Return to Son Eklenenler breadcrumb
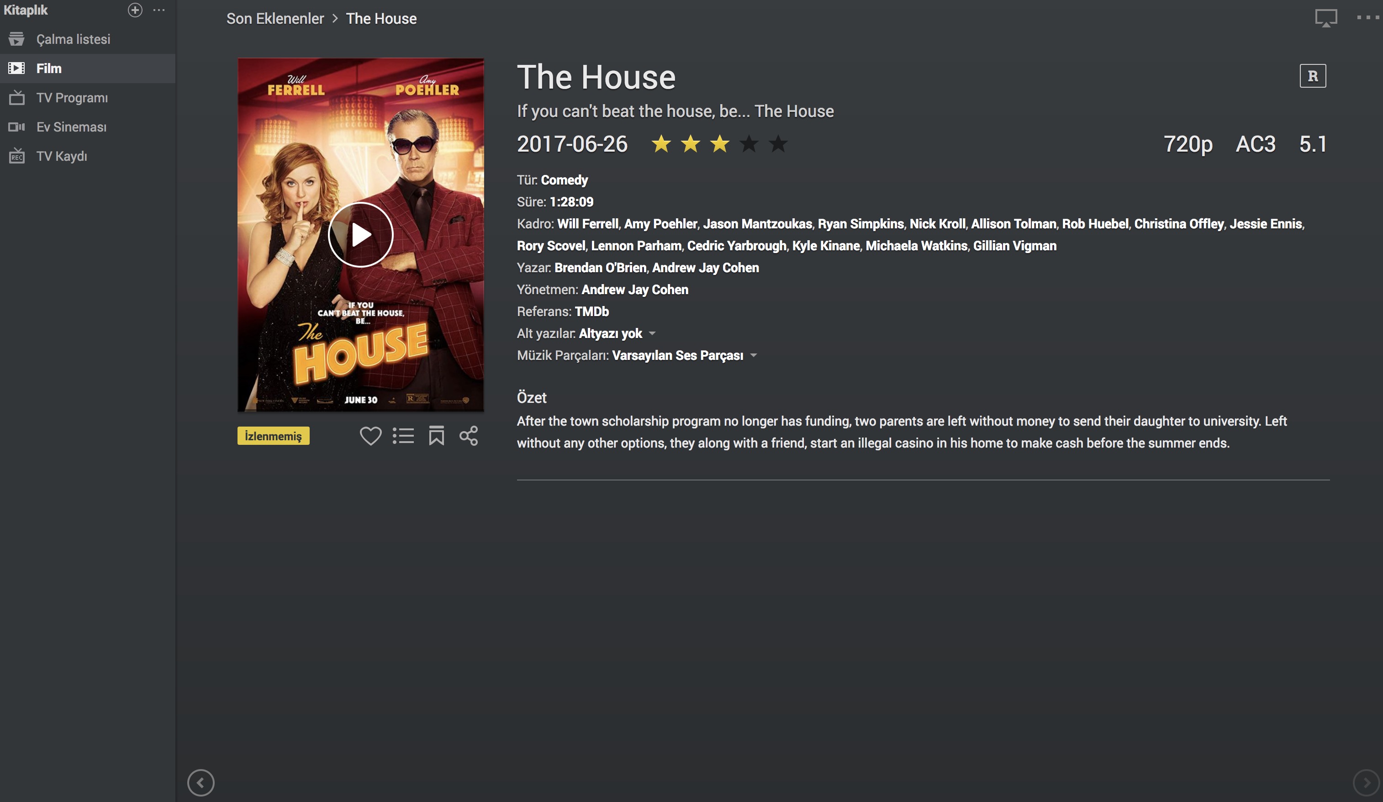 pyautogui.click(x=275, y=19)
